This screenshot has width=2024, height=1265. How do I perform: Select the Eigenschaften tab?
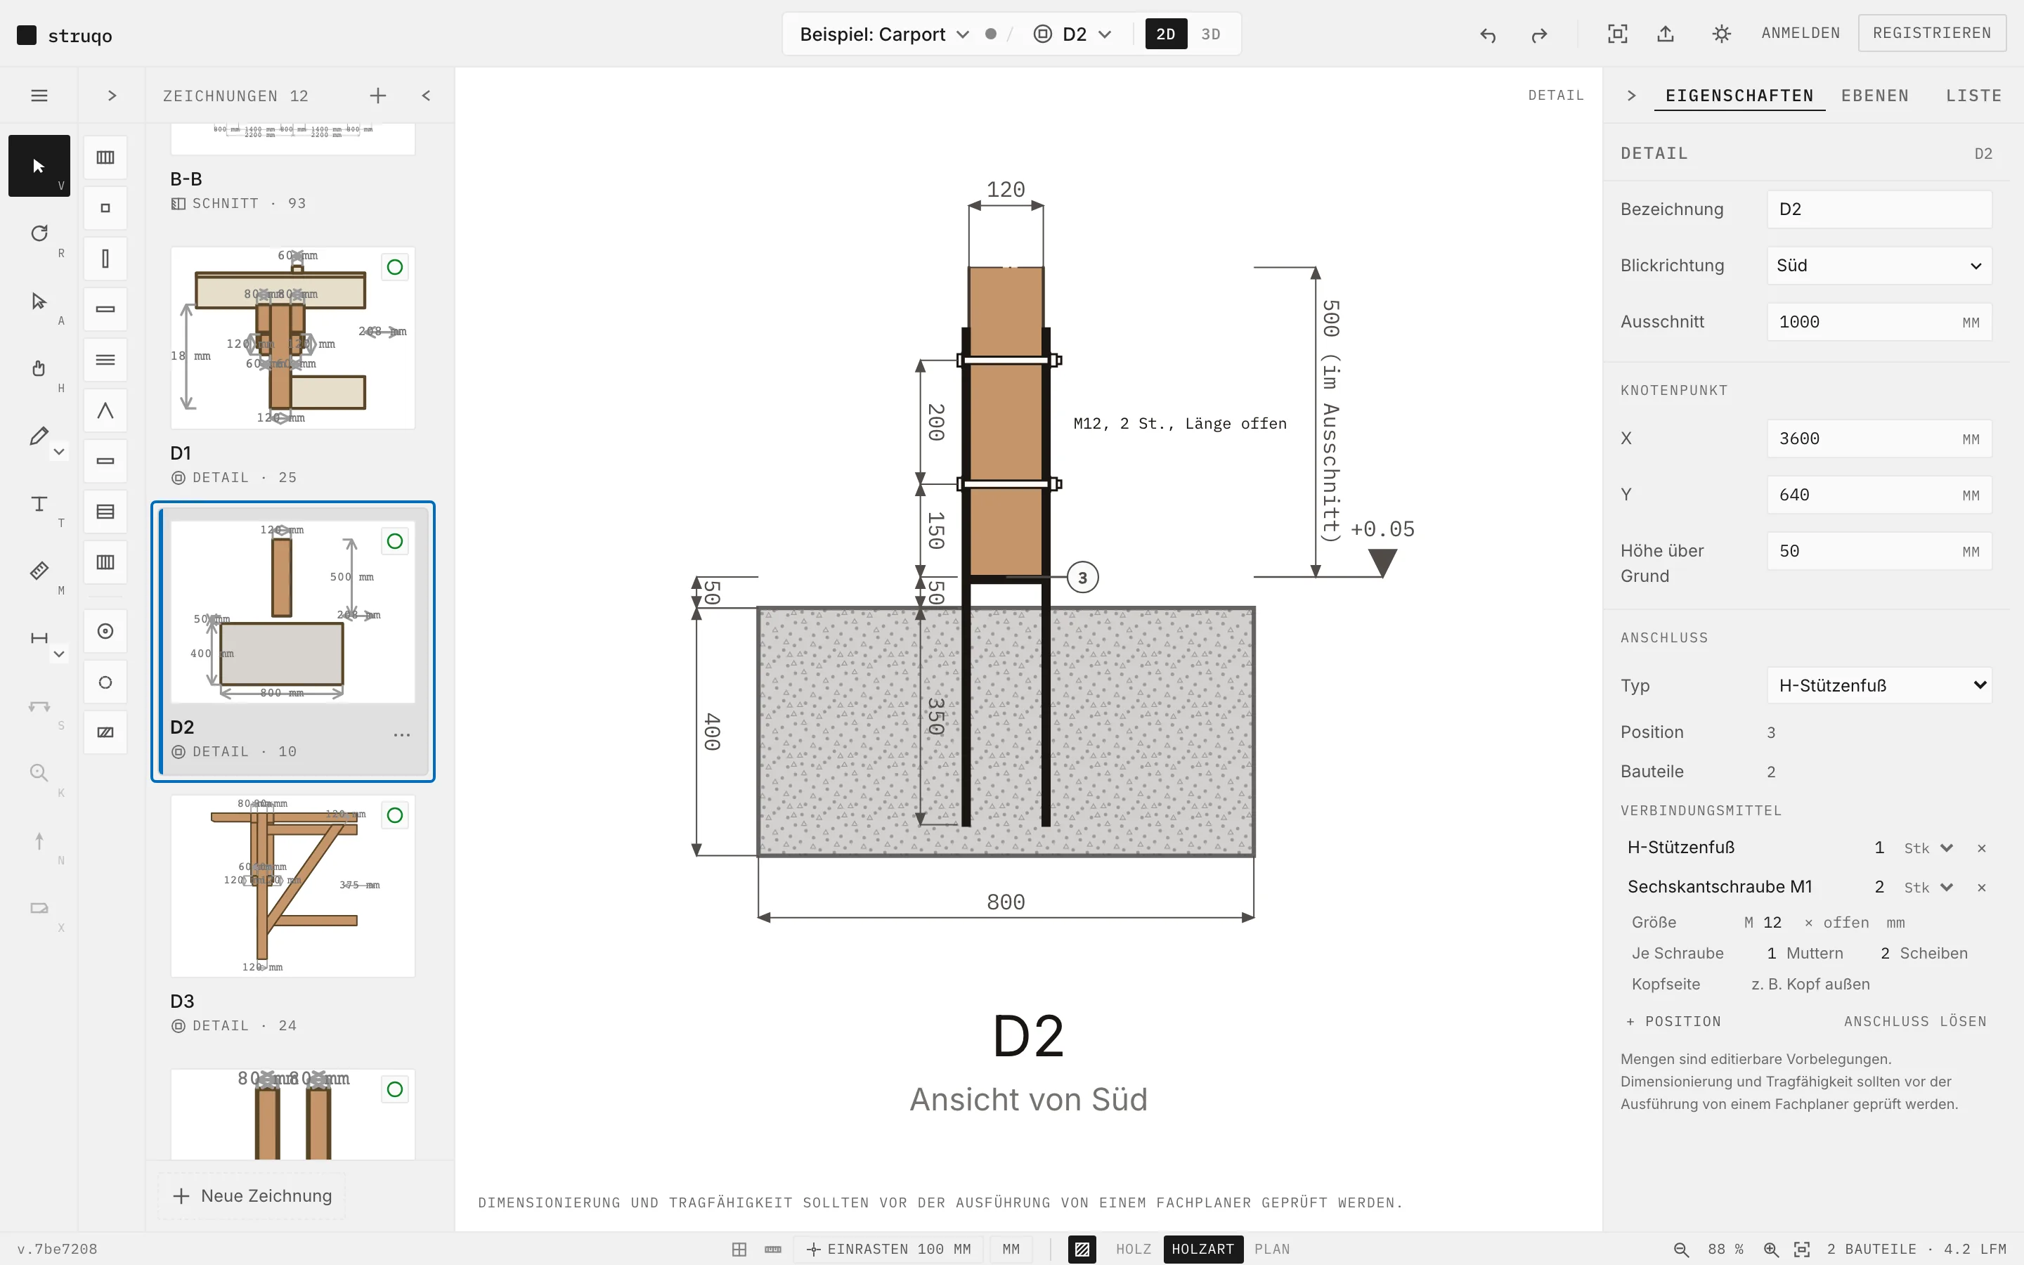tap(1739, 96)
